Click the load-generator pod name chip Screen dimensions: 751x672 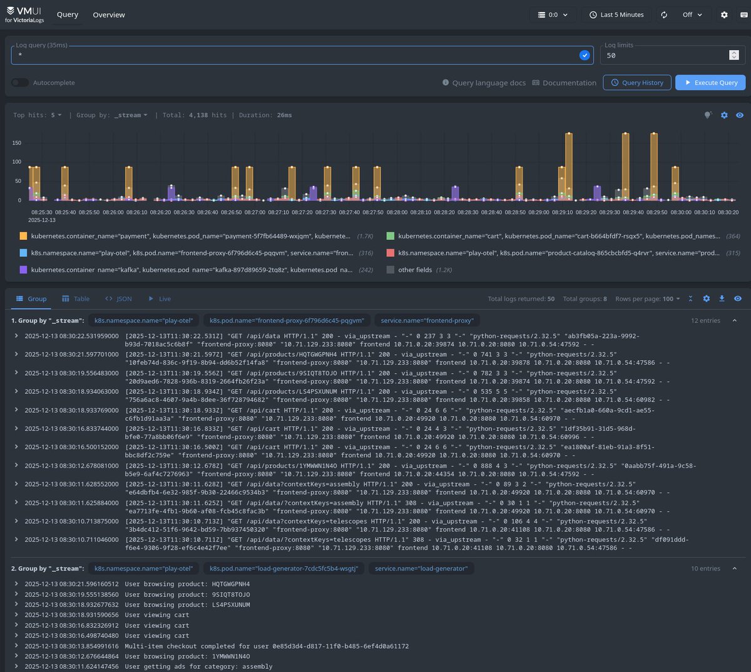(284, 569)
